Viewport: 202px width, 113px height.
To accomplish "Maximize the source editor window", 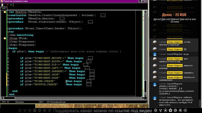I will (x=143, y=1).
